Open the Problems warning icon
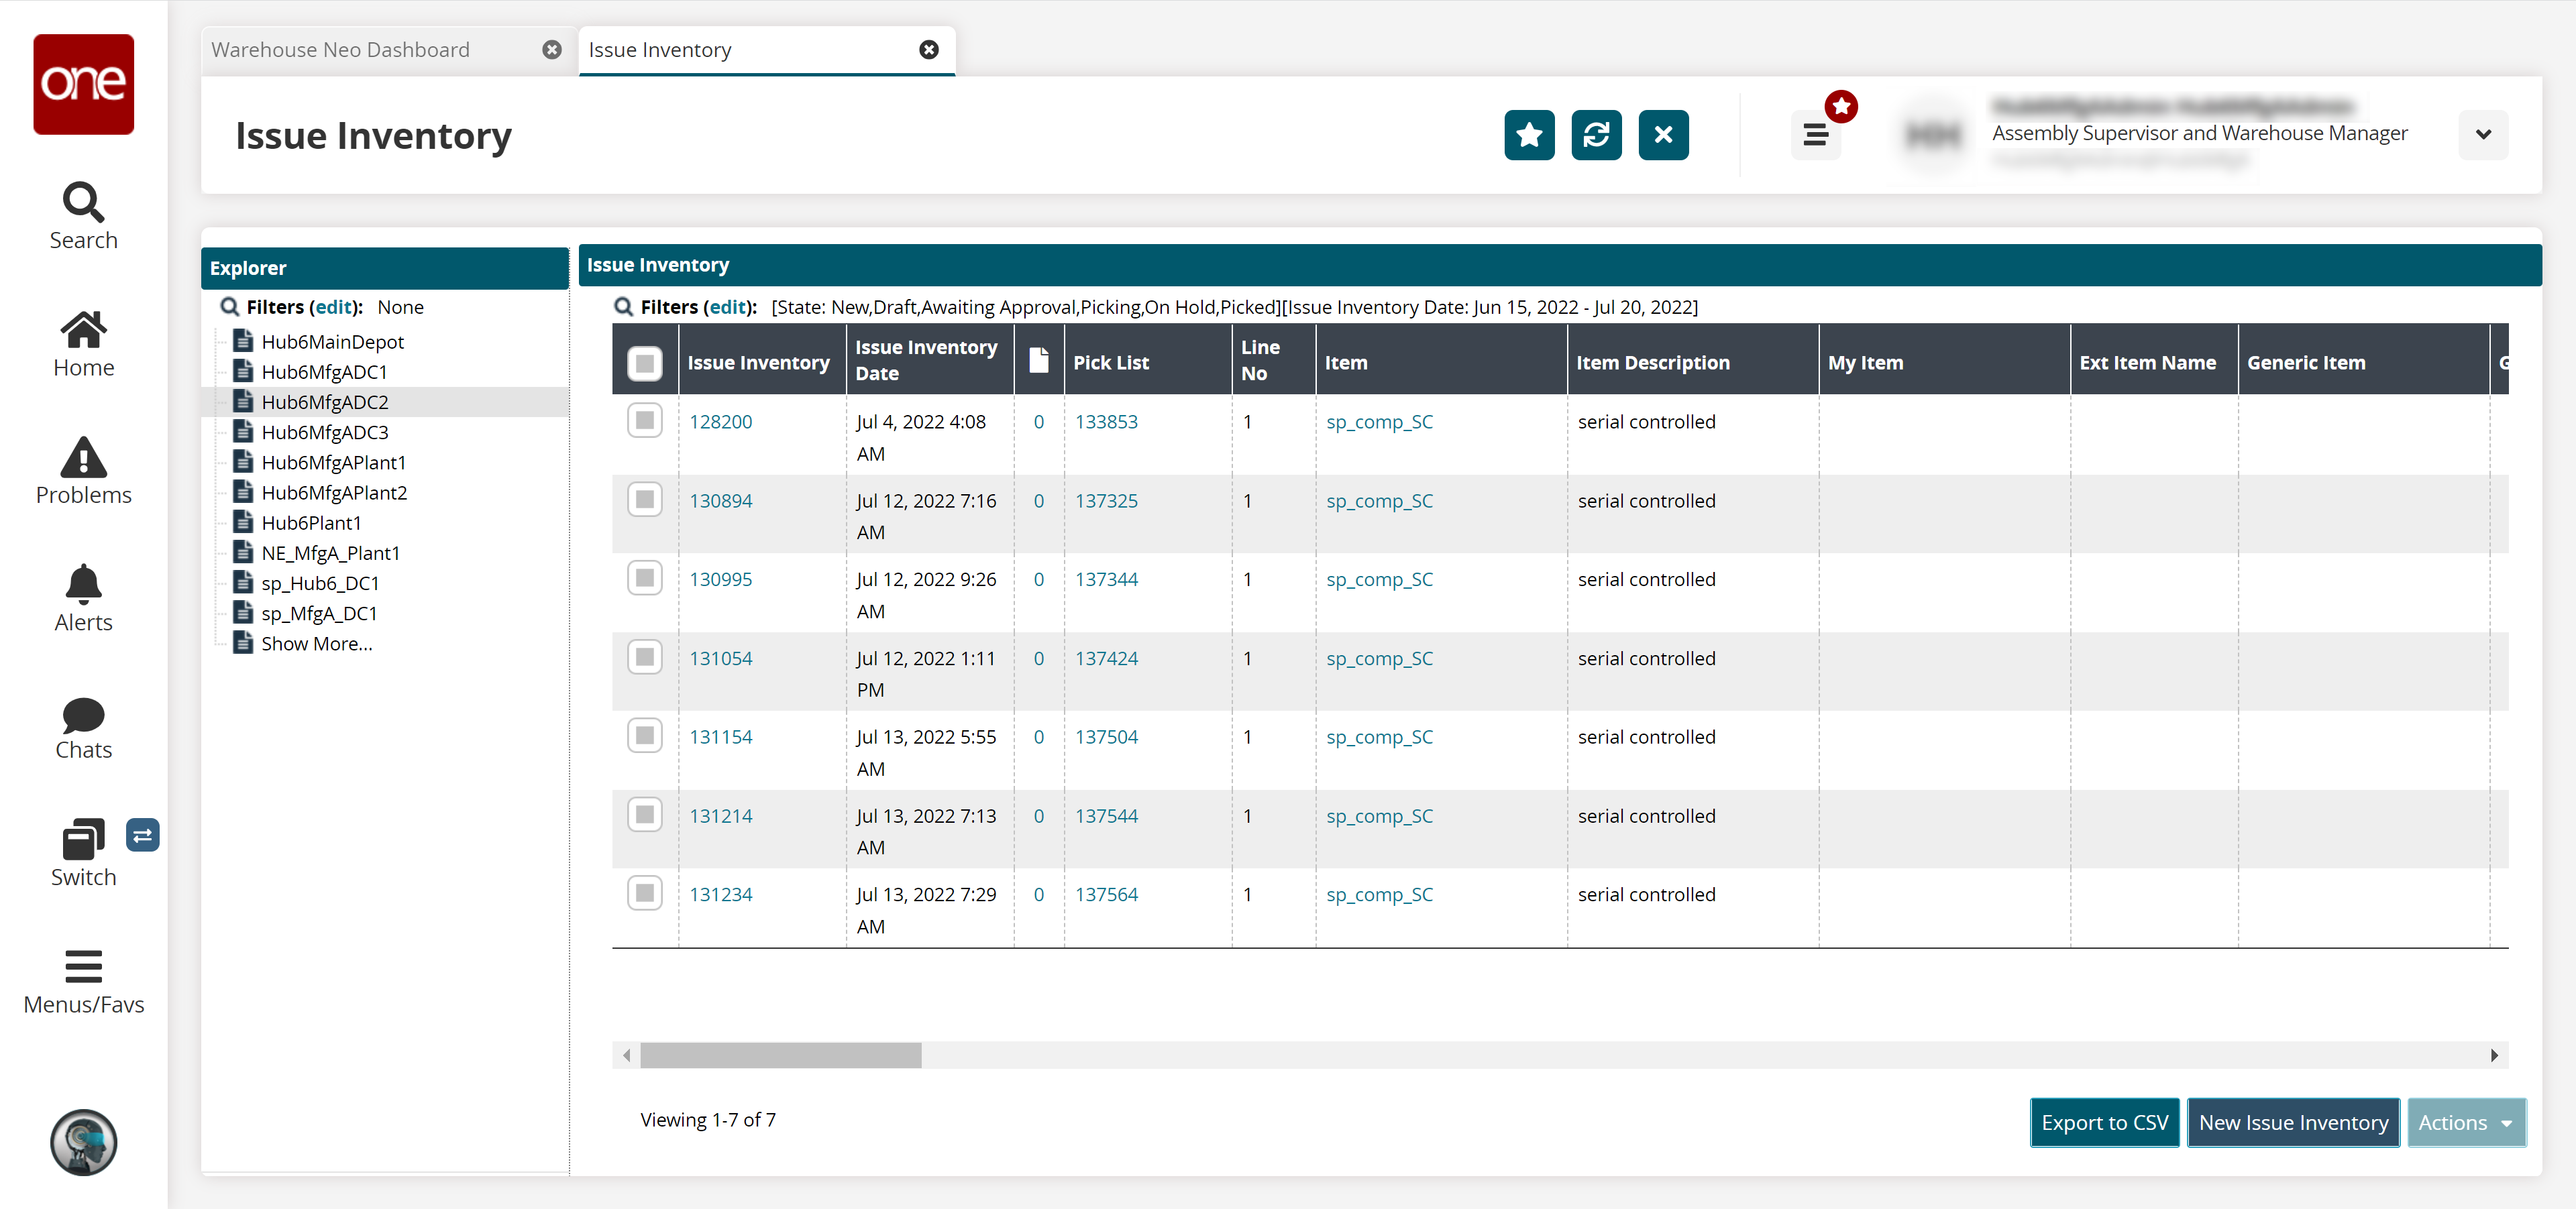Viewport: 2576px width, 1209px height. [83, 459]
